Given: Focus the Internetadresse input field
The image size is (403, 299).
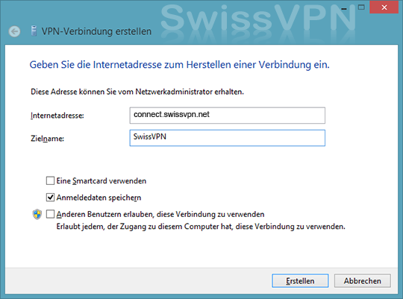Looking at the screenshot, I should click(x=227, y=116).
